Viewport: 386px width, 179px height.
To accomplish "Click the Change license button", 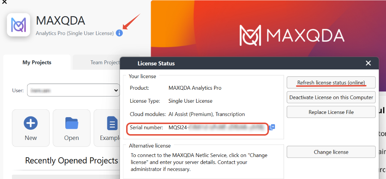I will pos(331,152).
